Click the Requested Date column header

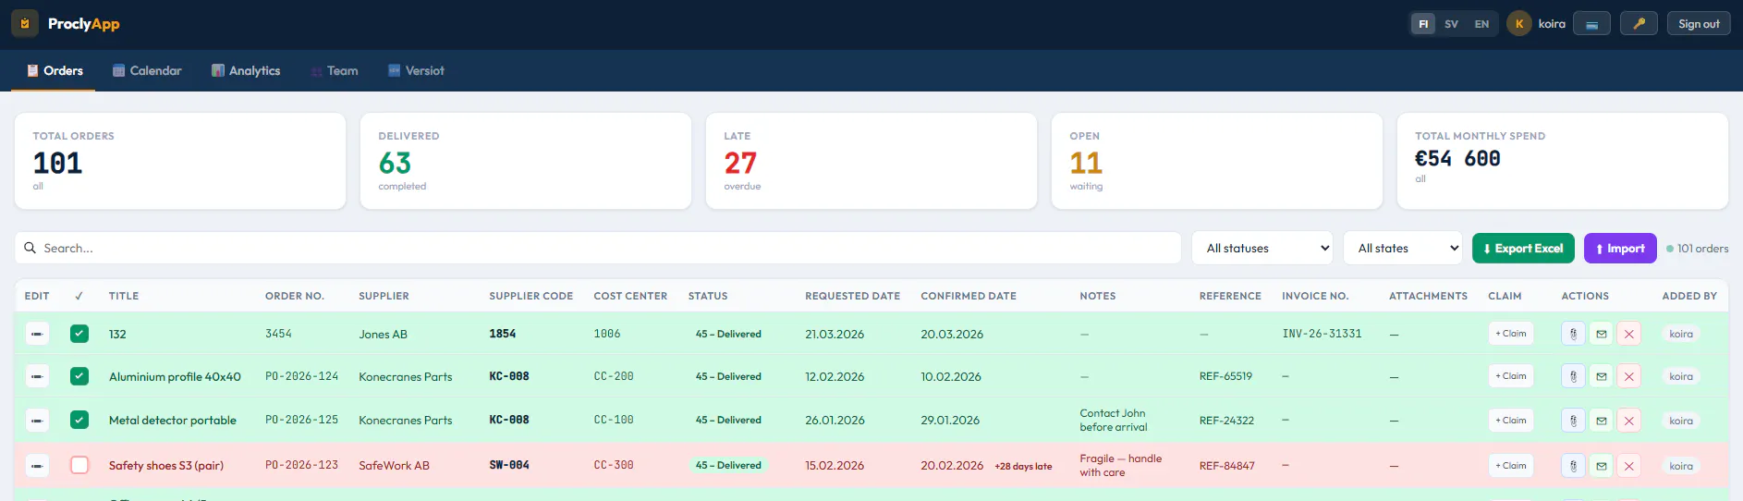click(x=852, y=296)
